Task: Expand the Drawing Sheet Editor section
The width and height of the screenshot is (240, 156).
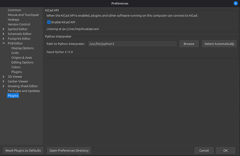Action: coord(4,86)
